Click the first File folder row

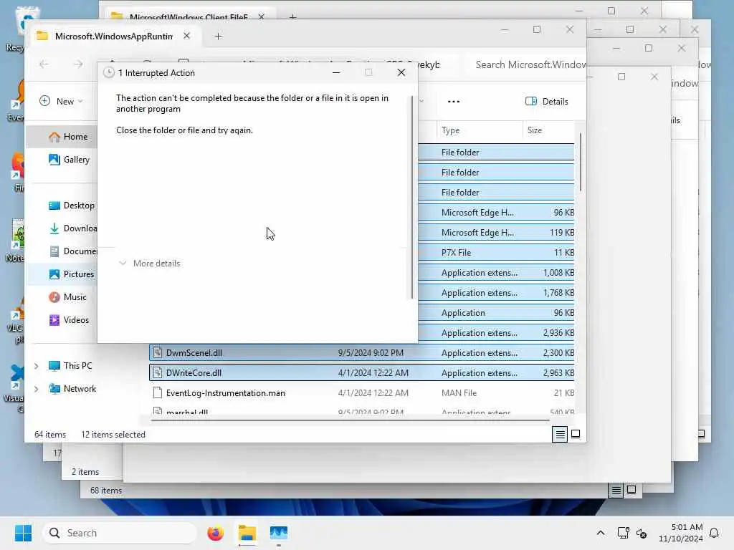click(x=496, y=153)
